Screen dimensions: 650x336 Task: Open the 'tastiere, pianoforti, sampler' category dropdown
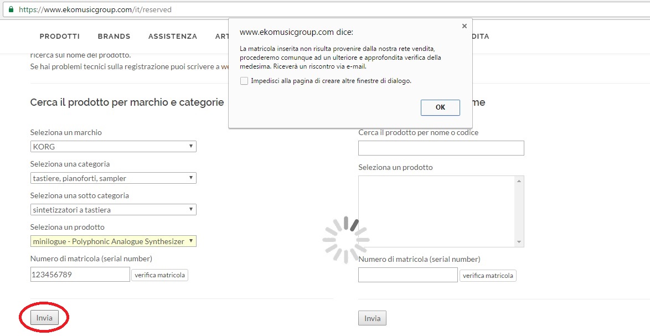(x=113, y=178)
